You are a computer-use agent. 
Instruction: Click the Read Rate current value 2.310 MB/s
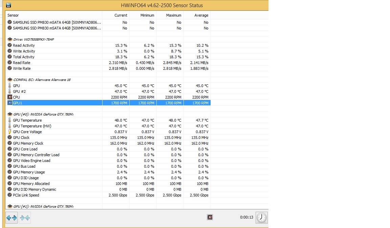tap(118, 63)
